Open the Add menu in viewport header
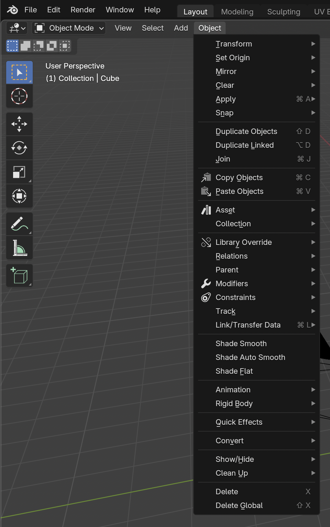Image resolution: width=330 pixels, height=527 pixels. pos(181,28)
